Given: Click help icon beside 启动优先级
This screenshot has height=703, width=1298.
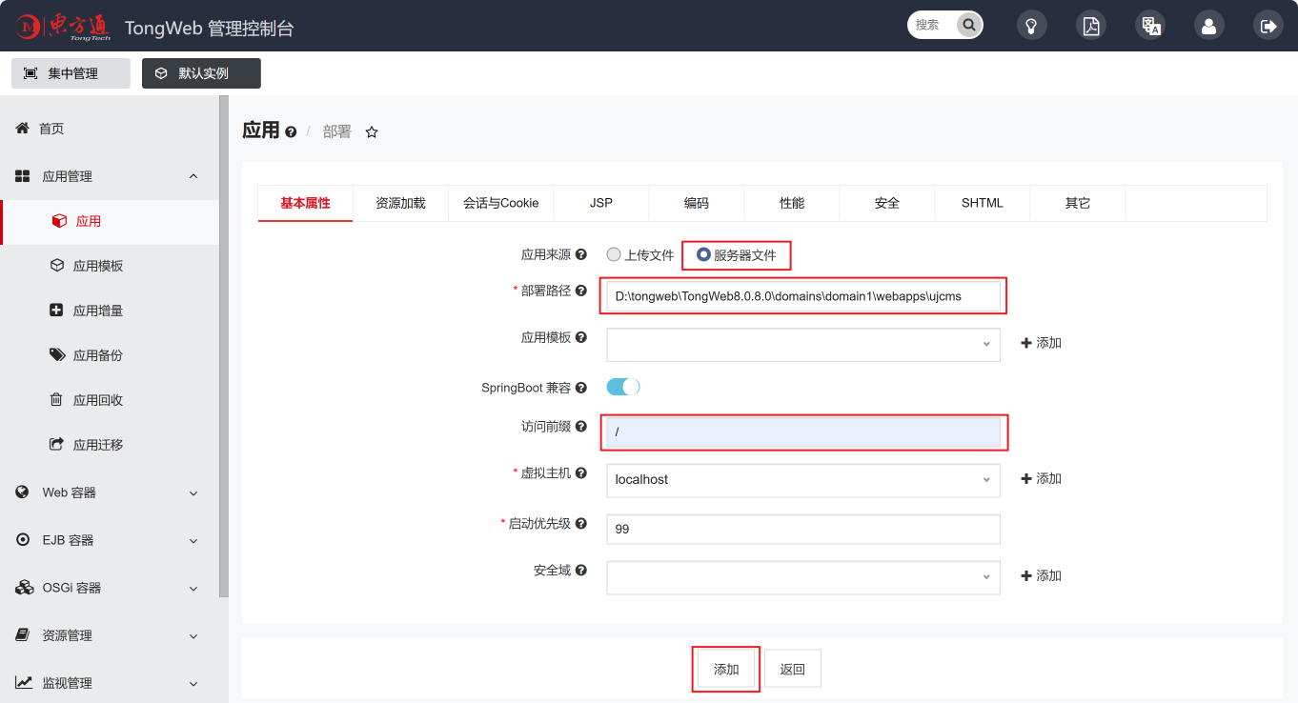Looking at the screenshot, I should pos(581,523).
